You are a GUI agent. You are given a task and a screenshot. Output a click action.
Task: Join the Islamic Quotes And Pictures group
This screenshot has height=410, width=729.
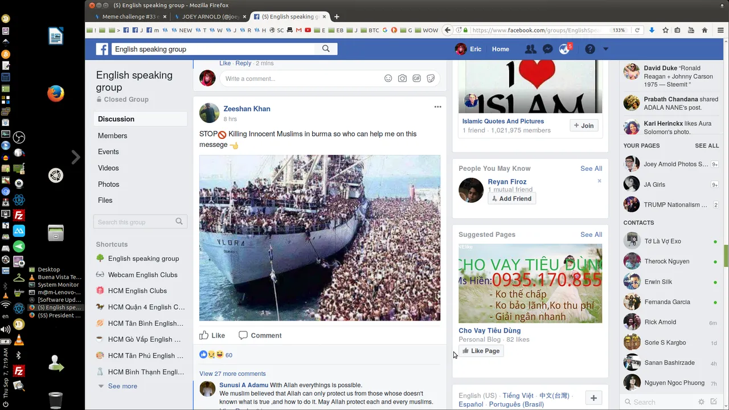[x=584, y=125]
